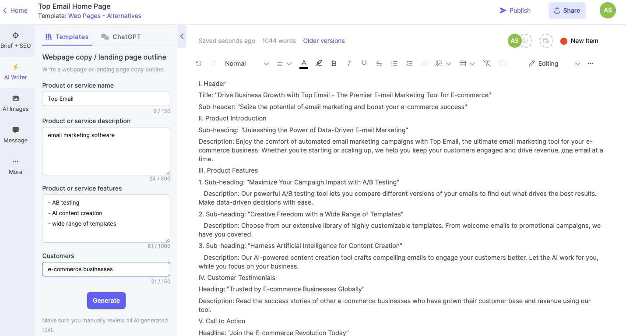Toggle underline formatting
The width and height of the screenshot is (626, 336).
tap(364, 64)
